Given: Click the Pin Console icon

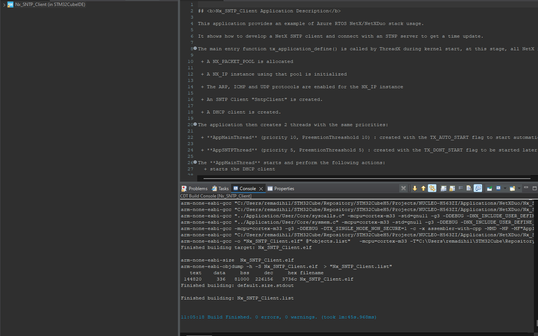Looking at the screenshot, I should click(x=490, y=188).
